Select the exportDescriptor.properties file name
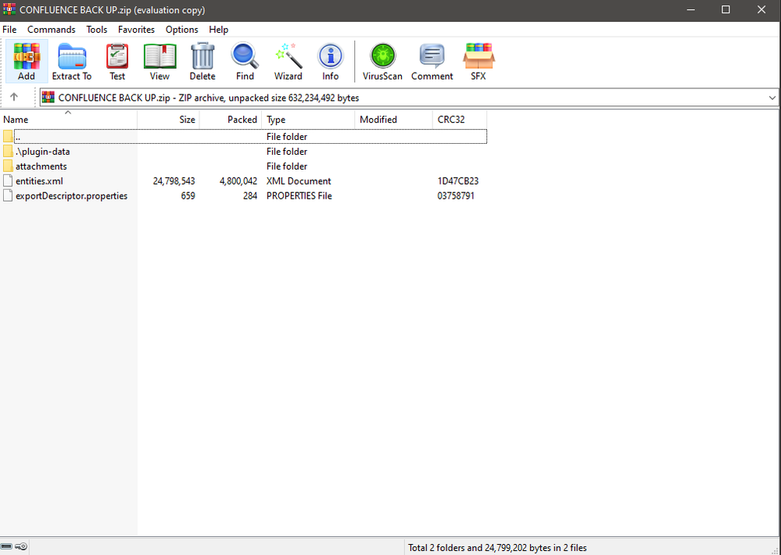This screenshot has height=555, width=781. coord(72,196)
